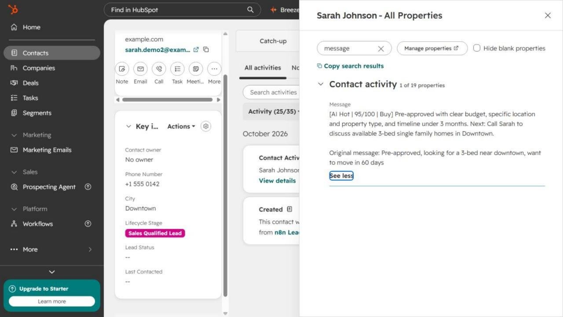Viewport: 563px width, 317px height.
Task: Clear the 'message' search field
Action: [x=381, y=49]
